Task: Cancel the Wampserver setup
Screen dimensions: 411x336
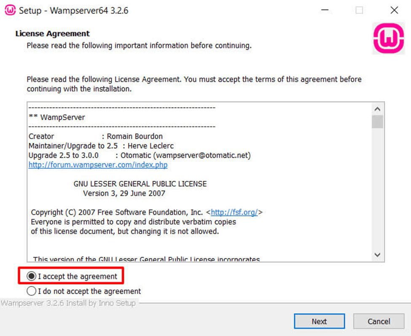Action: pyautogui.click(x=379, y=321)
